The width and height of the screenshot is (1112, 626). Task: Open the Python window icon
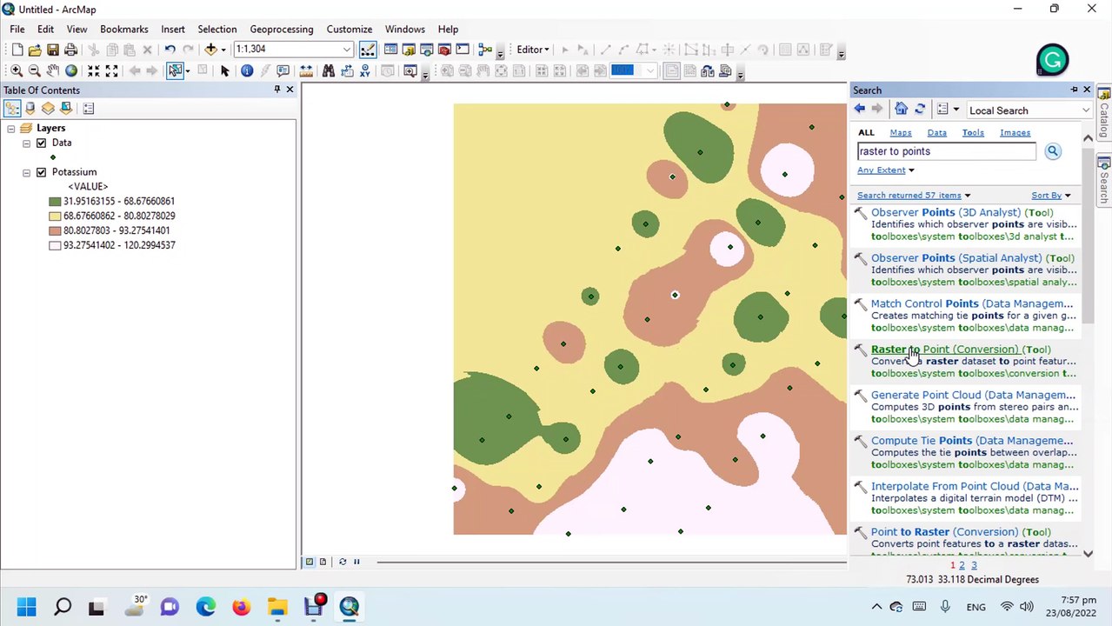pos(463,50)
